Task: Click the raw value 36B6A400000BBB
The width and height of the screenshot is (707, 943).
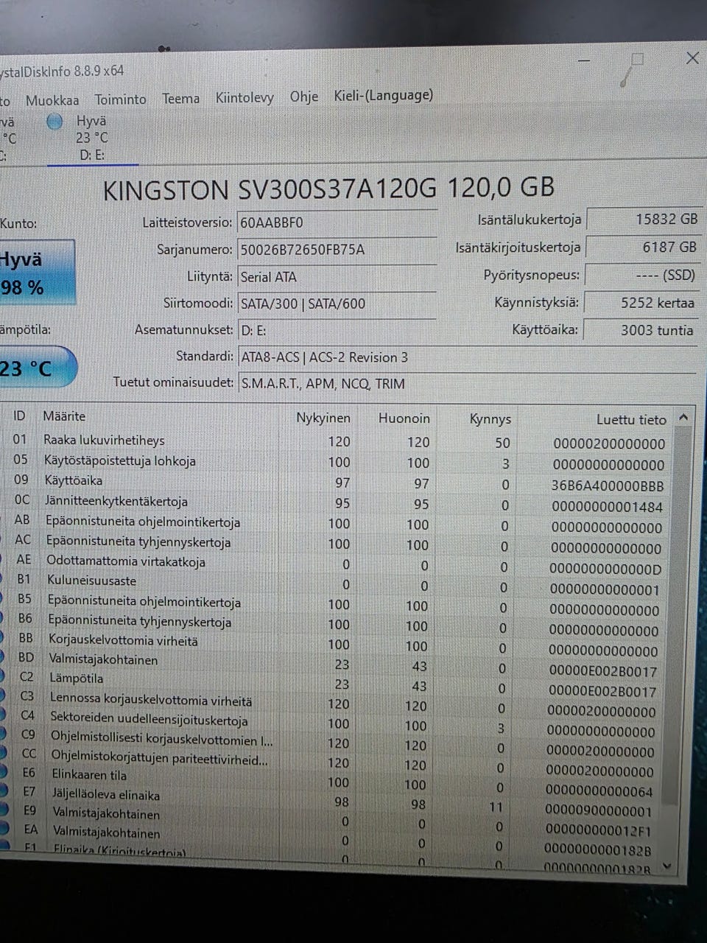Action: [607, 486]
